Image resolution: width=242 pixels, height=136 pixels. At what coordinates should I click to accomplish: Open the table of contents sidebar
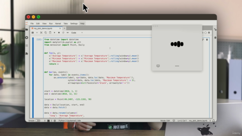point(27,45)
